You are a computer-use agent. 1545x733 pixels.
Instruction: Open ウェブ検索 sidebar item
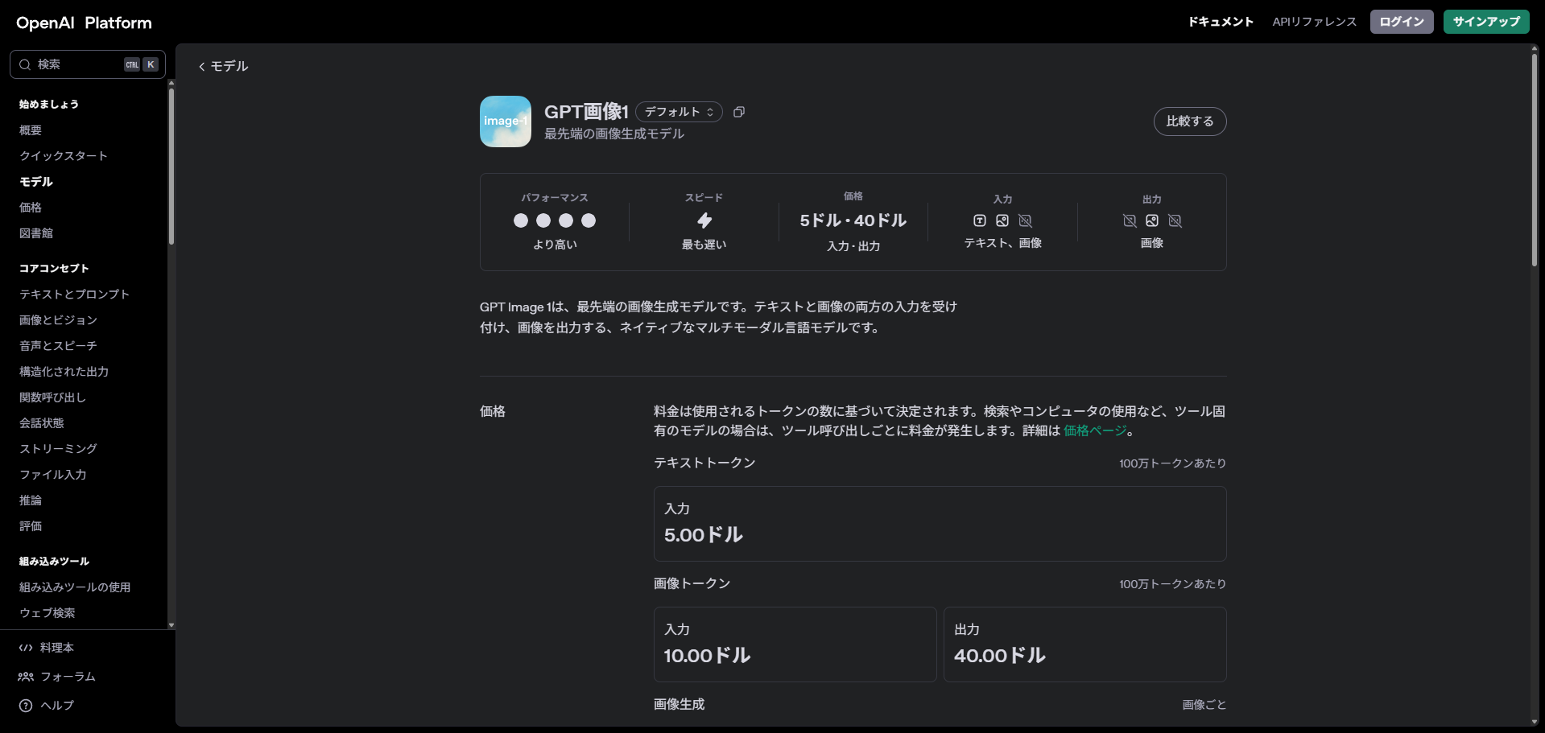click(x=48, y=613)
